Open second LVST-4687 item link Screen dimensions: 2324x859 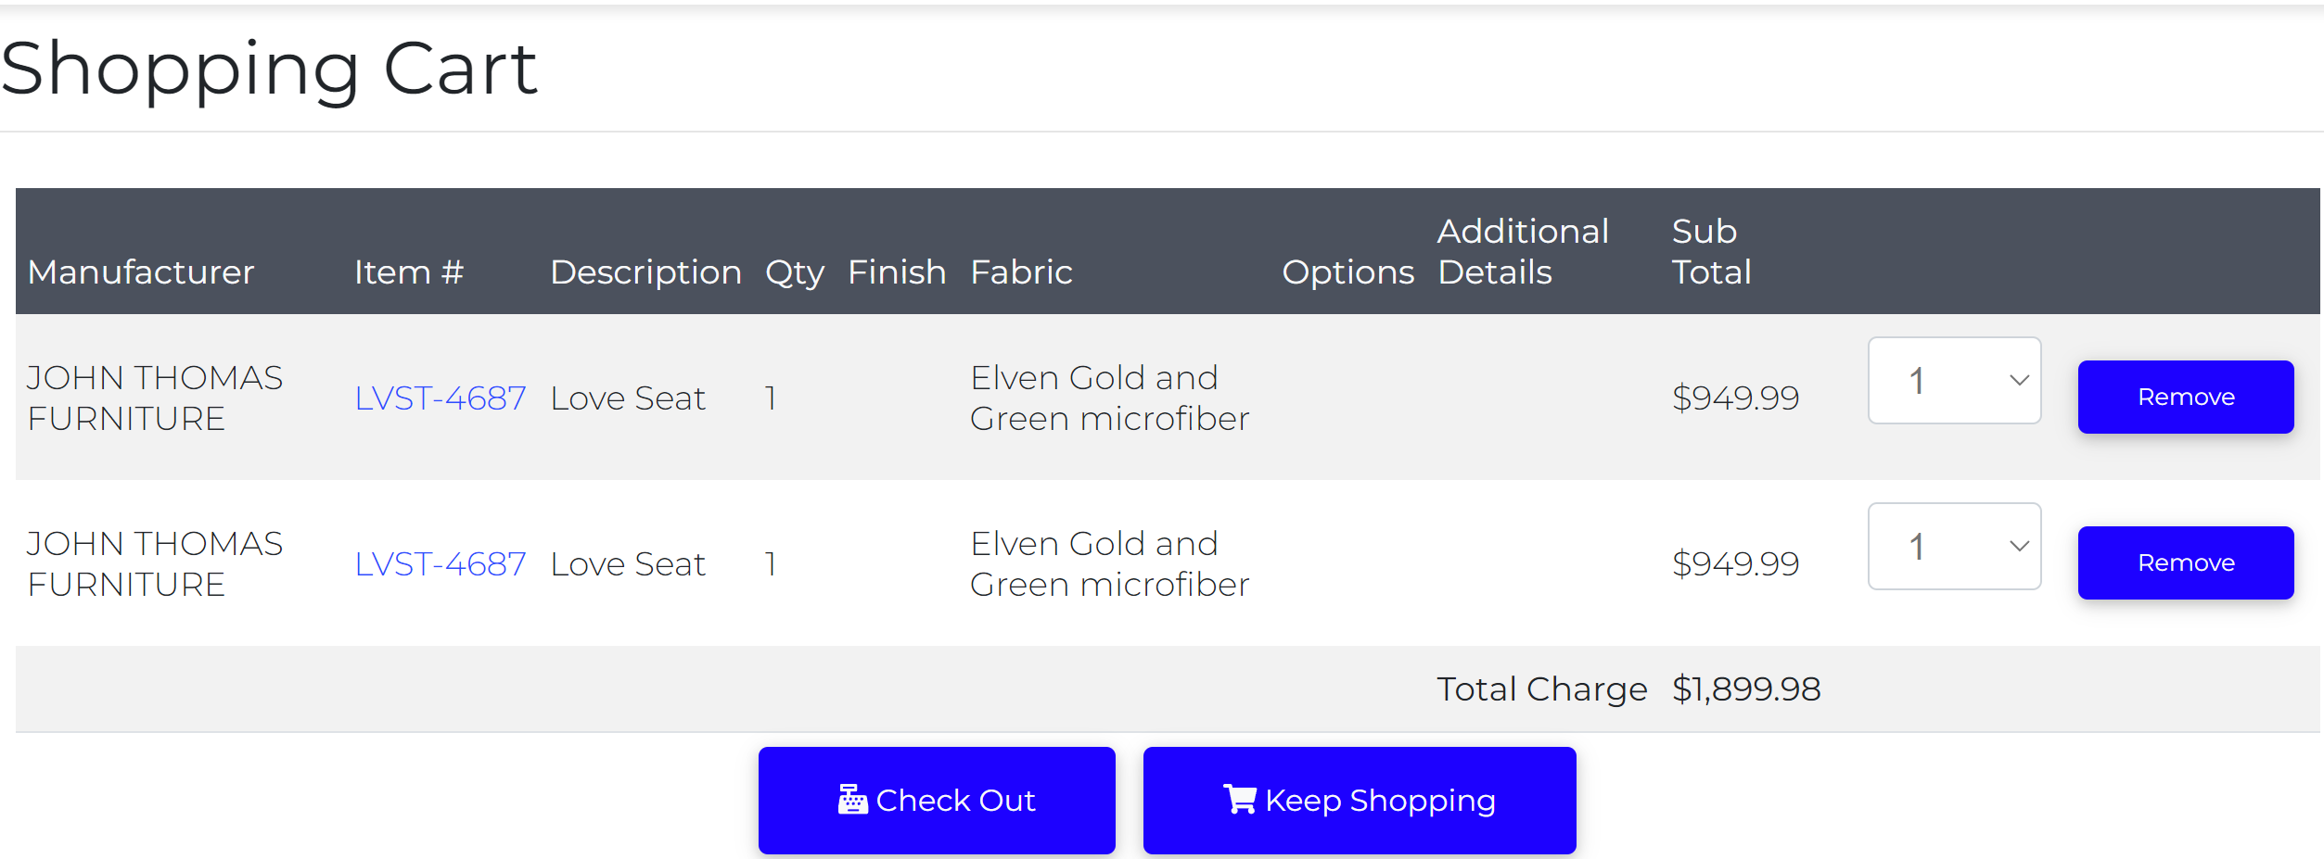coord(441,564)
